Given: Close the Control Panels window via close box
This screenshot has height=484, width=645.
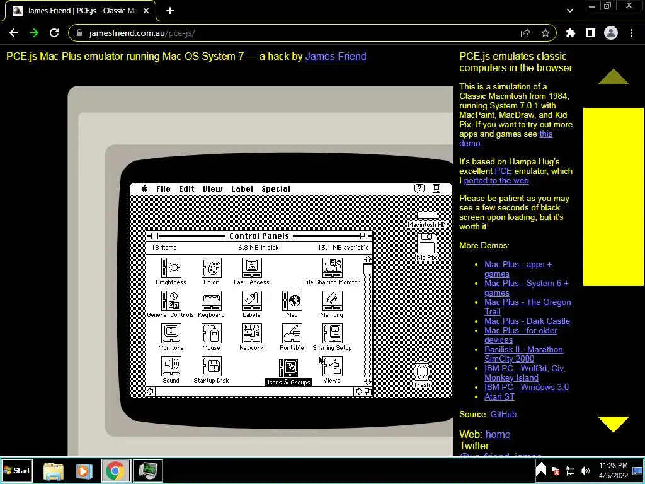Looking at the screenshot, I should [154, 236].
